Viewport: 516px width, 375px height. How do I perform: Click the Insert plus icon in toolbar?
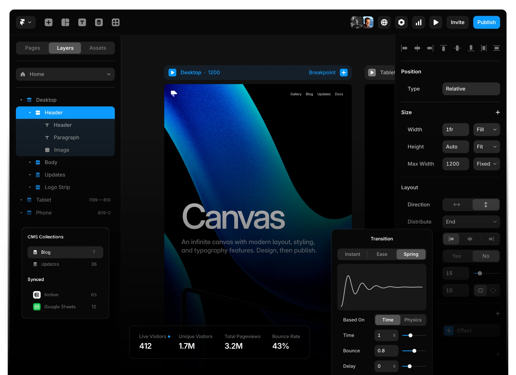pyautogui.click(x=48, y=22)
